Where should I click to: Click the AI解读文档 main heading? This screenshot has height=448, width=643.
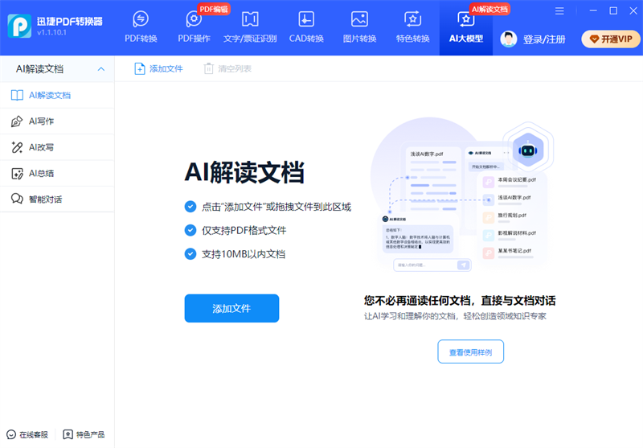244,172
